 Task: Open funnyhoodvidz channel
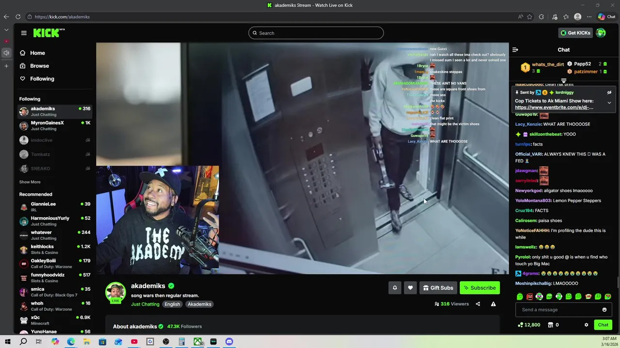[x=54, y=277]
